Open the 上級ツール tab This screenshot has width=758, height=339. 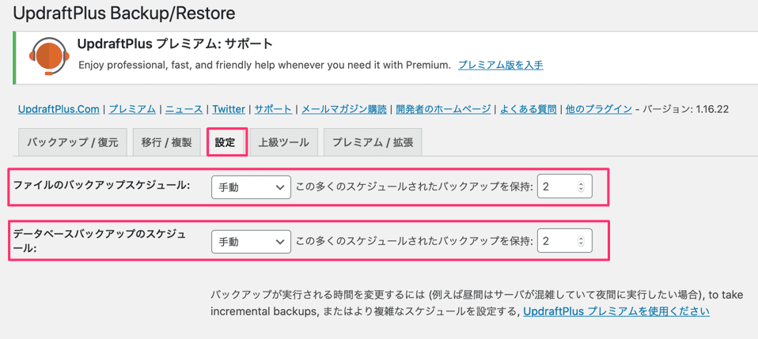283,143
